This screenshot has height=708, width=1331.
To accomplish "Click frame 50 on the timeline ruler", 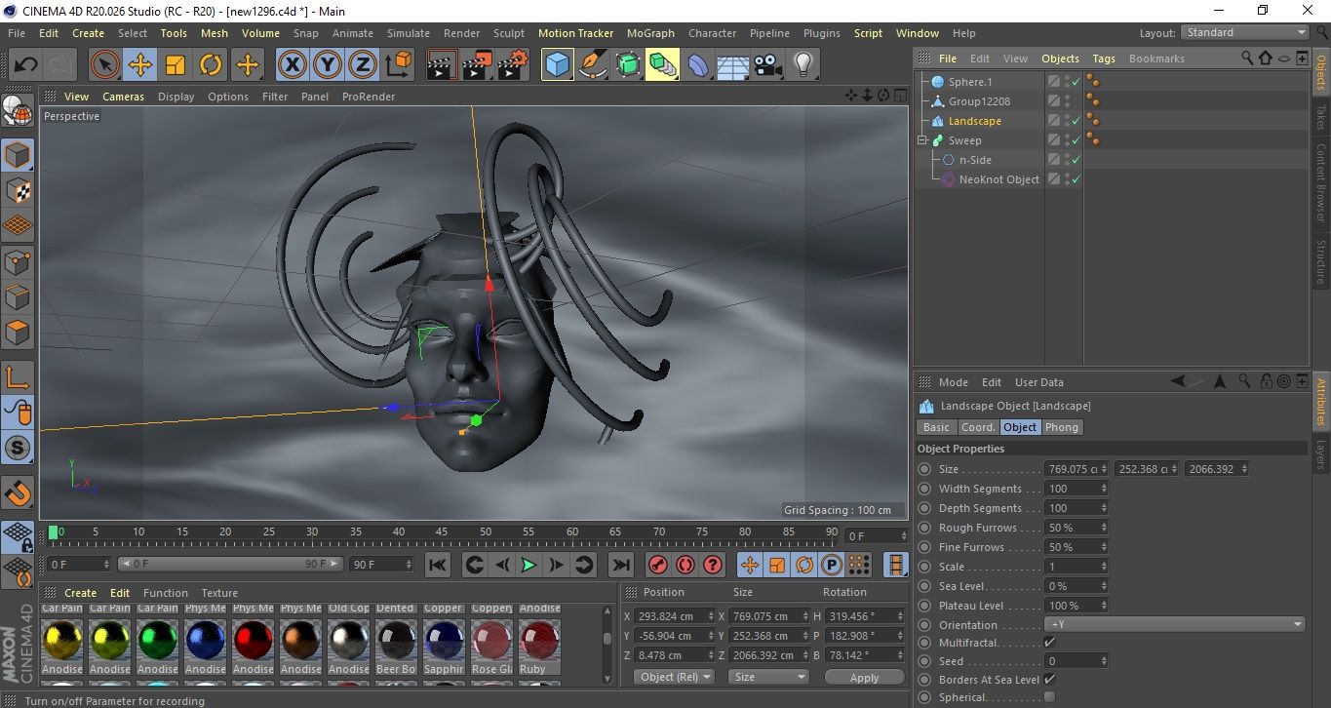I will (486, 532).
